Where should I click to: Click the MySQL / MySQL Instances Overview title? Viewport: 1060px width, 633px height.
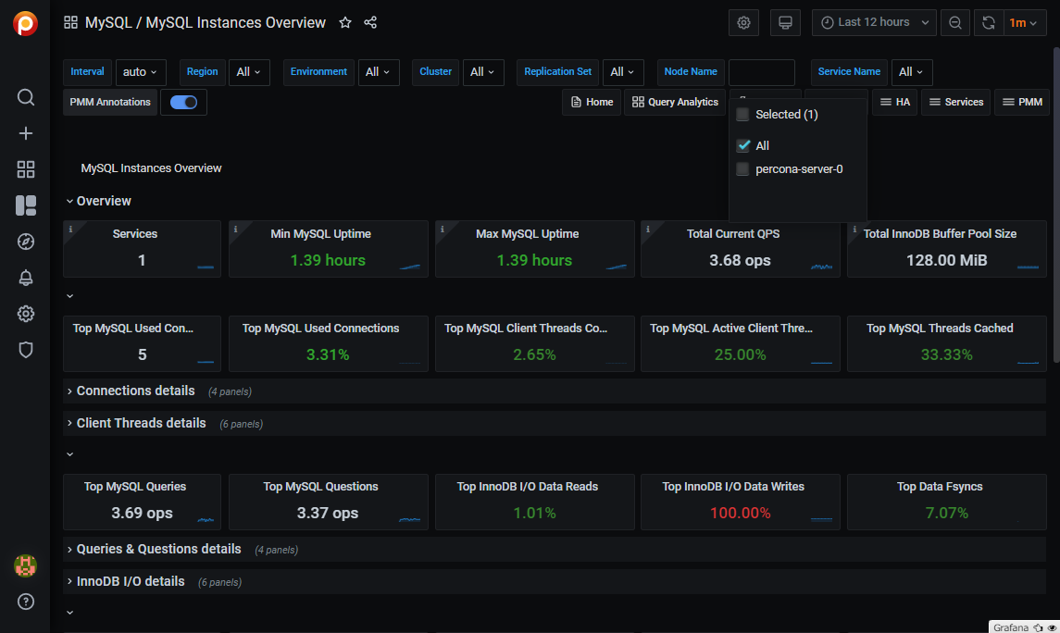coord(206,22)
